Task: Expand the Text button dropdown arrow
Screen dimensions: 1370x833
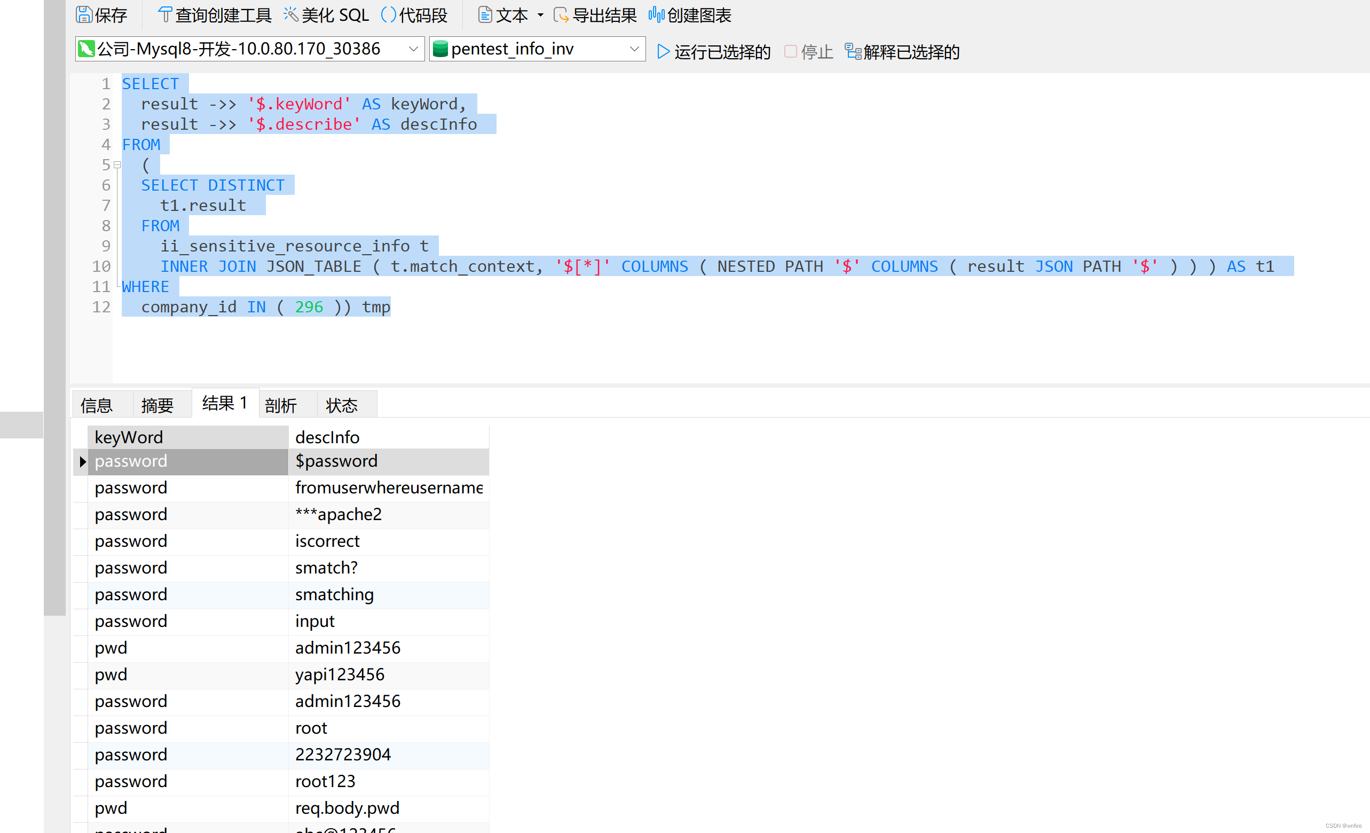Action: pos(540,15)
